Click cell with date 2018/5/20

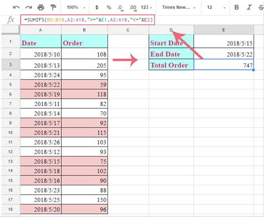tap(41, 209)
